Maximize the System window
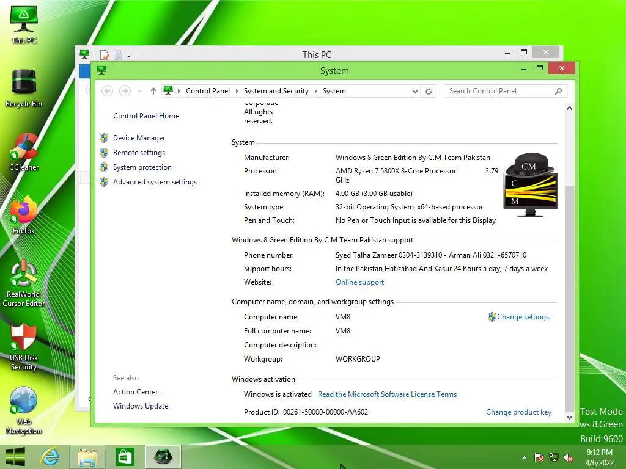This screenshot has height=469, width=626. pos(540,68)
